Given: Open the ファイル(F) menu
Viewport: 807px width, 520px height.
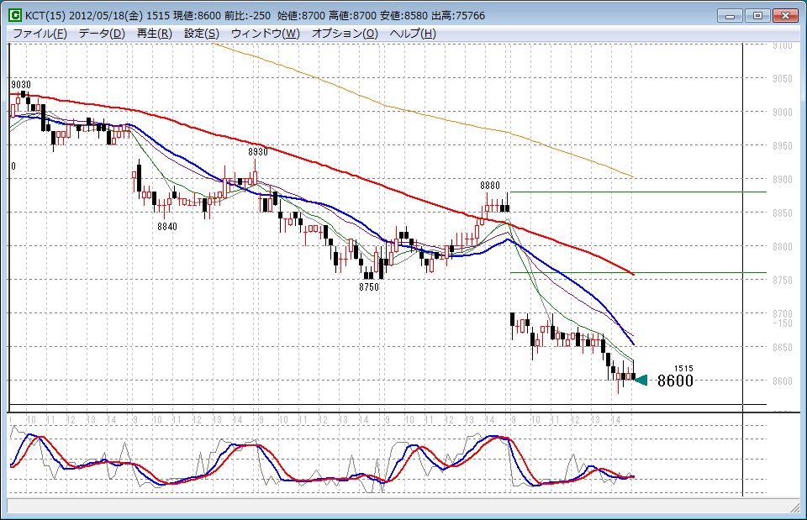Looking at the screenshot, I should click(x=40, y=34).
